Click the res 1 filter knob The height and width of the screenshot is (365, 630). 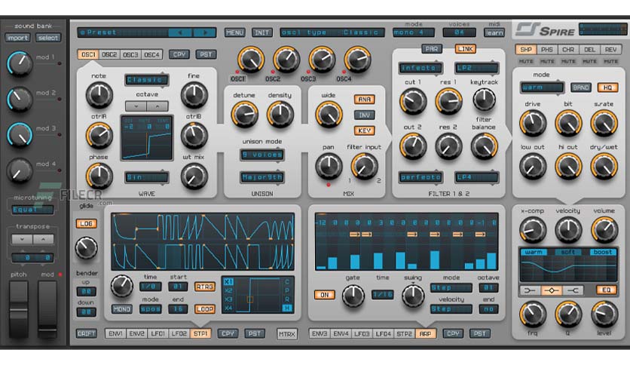coord(448,101)
